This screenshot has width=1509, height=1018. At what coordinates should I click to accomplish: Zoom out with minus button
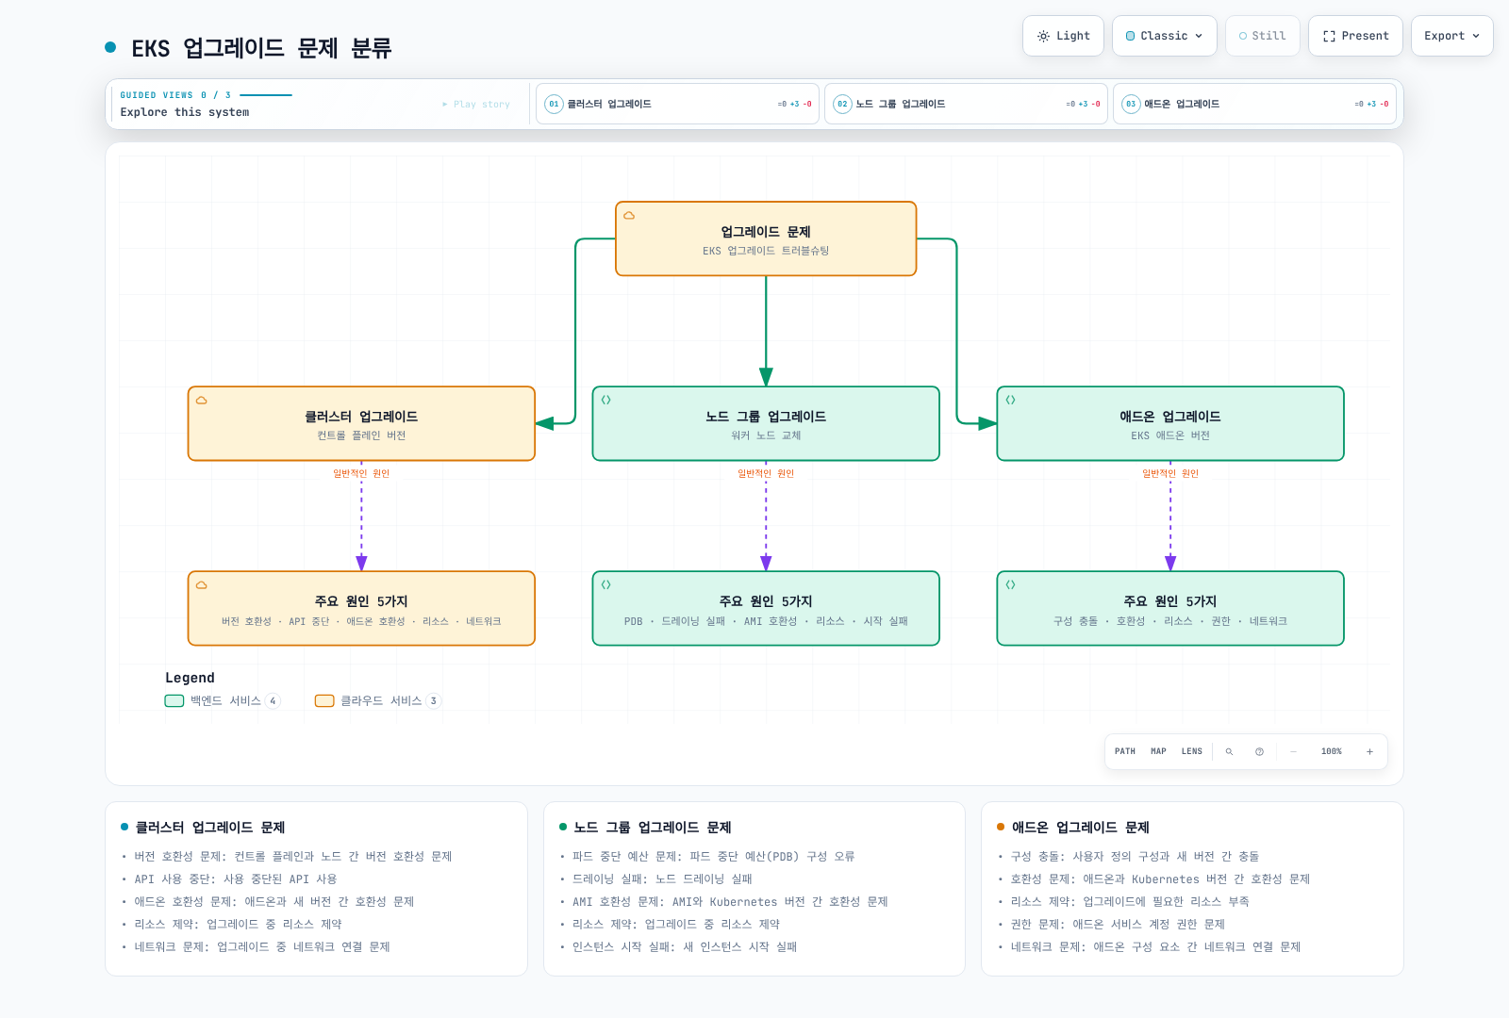pyautogui.click(x=1294, y=751)
